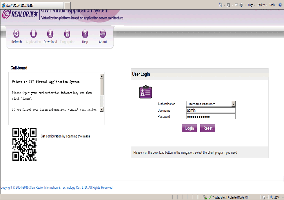Screen dimensions: 284x200
Task: Click the Reset button
Action: (x=207, y=128)
